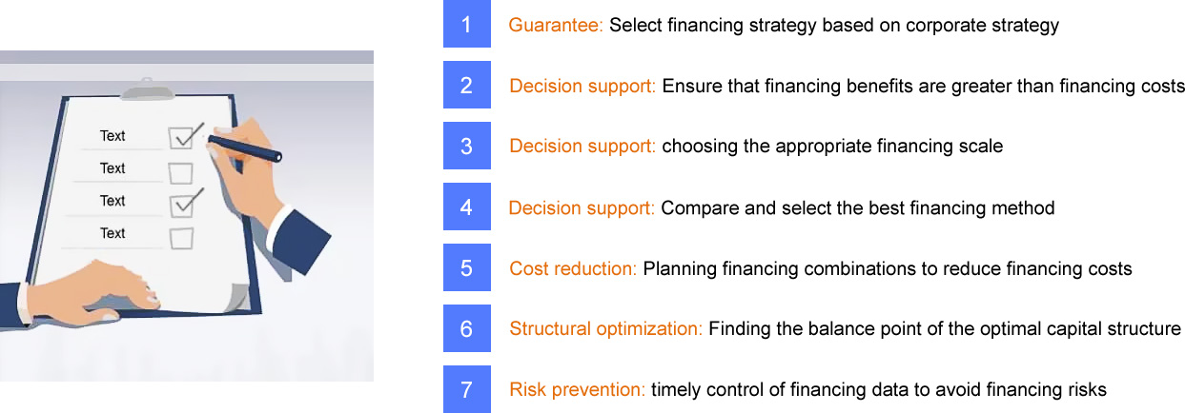
Task: Click the 'Cost reduction:' orange label
Action: coord(573,269)
